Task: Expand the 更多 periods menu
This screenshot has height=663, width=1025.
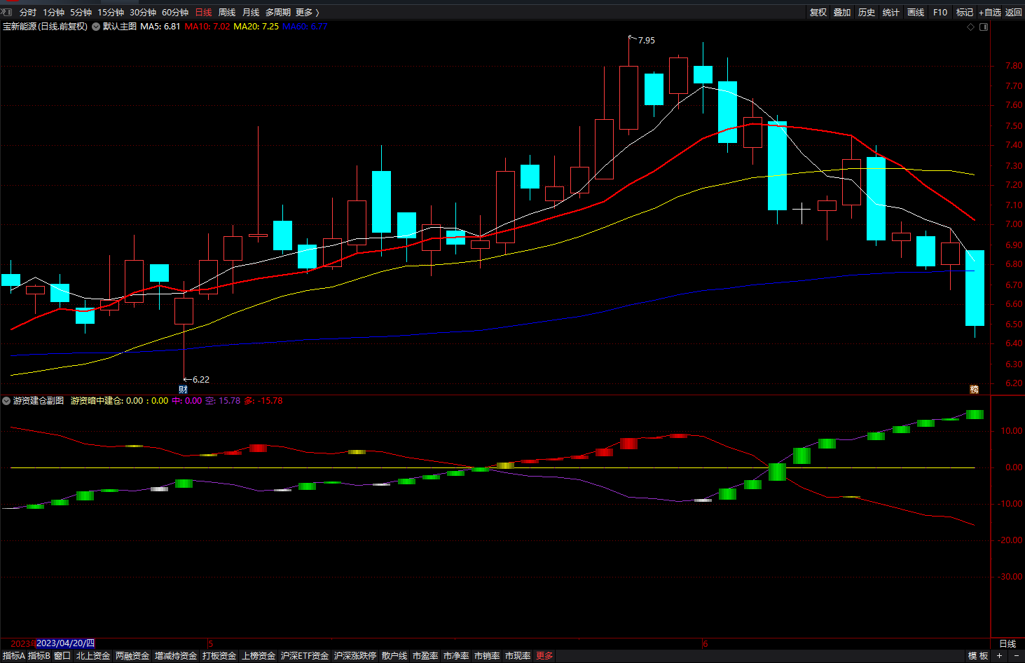Action: 307,13
